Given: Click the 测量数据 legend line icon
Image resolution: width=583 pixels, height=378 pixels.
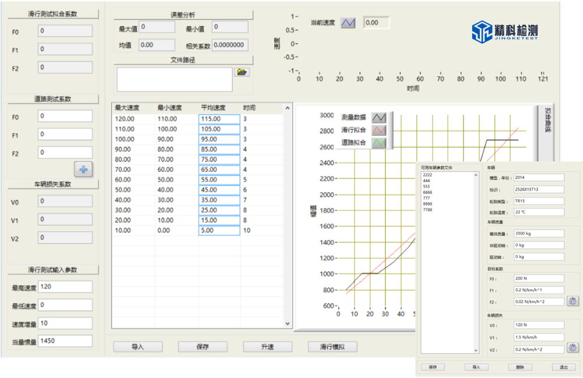Looking at the screenshot, I should click(x=379, y=117).
